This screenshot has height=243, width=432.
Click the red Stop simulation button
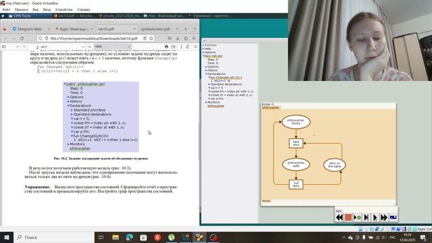tap(348, 217)
